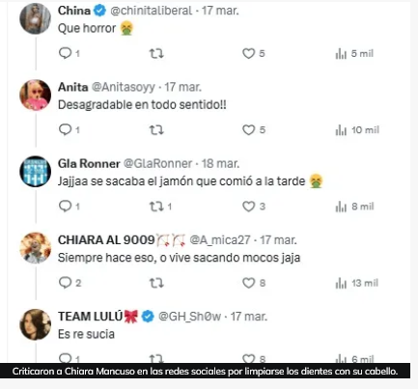418x389 pixels.
Task: Open view stats showing 13 mil
Action: click(356, 283)
